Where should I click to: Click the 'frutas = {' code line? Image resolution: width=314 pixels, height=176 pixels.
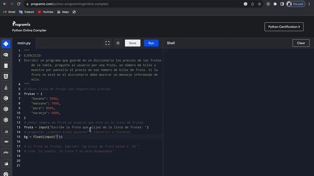coord(33,94)
